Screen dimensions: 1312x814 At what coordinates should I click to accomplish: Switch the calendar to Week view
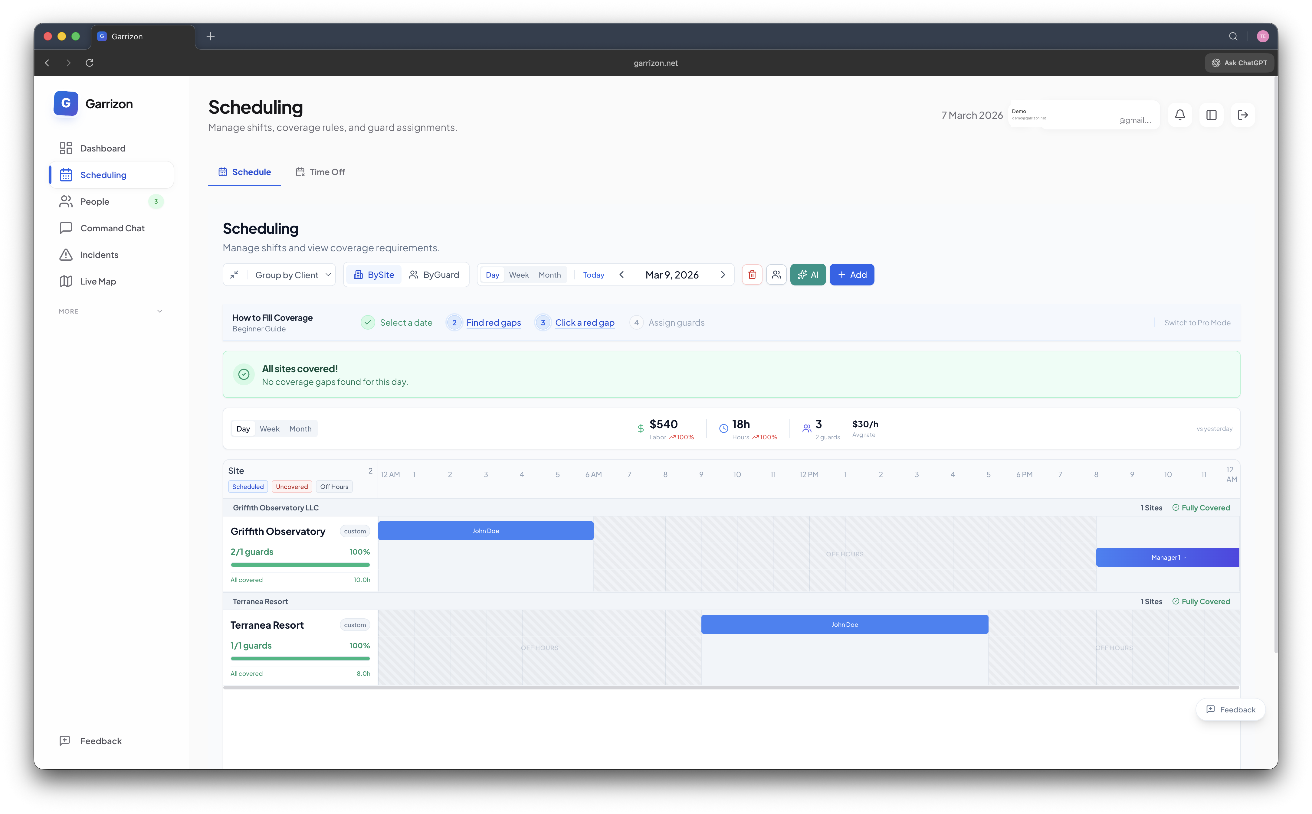click(519, 275)
